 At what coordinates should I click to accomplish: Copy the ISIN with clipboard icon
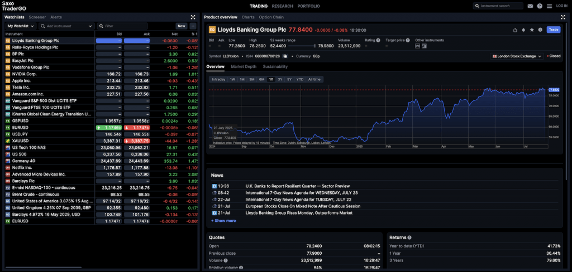[x=285, y=56]
